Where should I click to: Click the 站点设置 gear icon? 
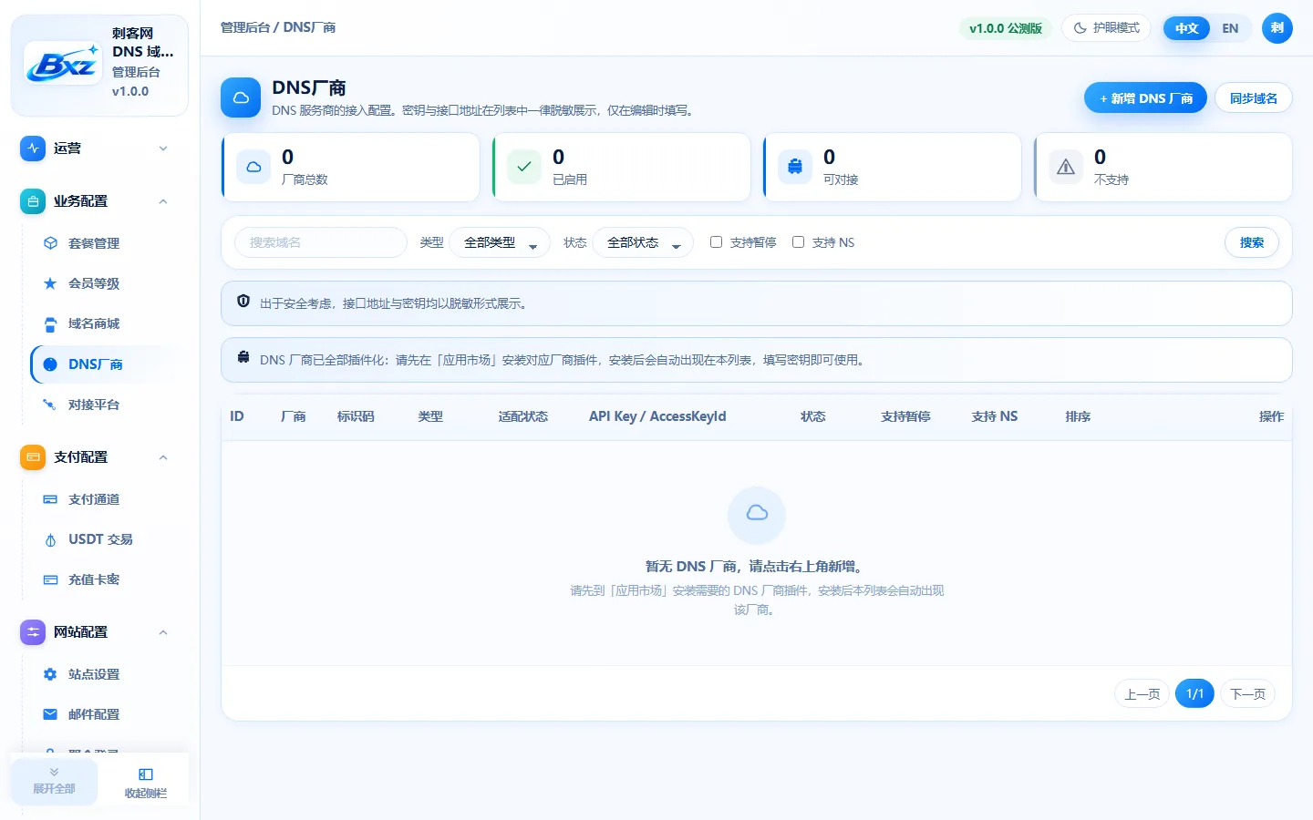pyautogui.click(x=50, y=674)
